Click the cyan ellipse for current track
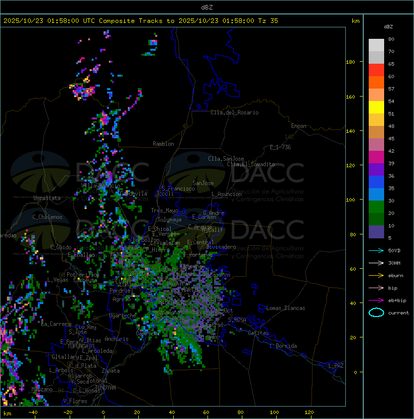This screenshot has width=414, height=419. click(x=376, y=313)
